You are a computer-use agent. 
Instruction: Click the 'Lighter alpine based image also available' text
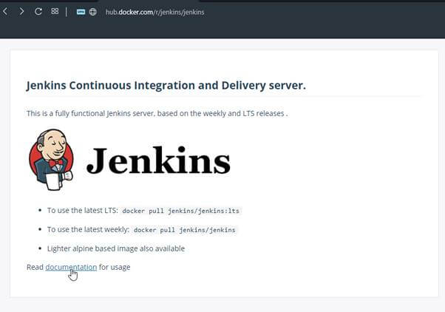[x=116, y=248]
